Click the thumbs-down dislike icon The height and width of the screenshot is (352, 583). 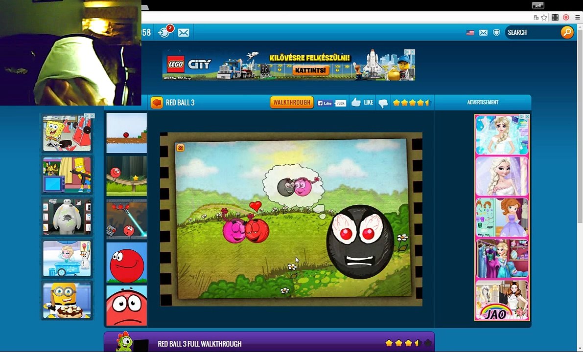[x=383, y=103]
